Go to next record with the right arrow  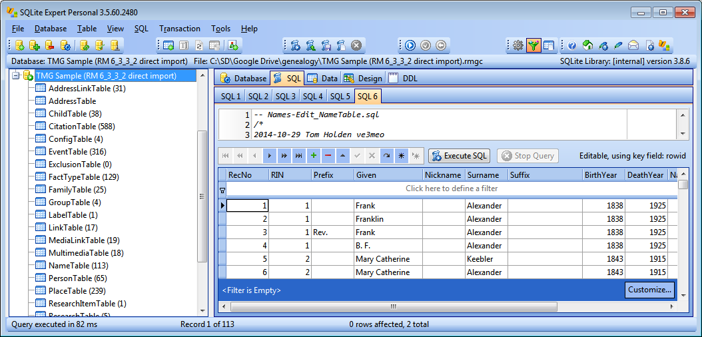point(270,156)
